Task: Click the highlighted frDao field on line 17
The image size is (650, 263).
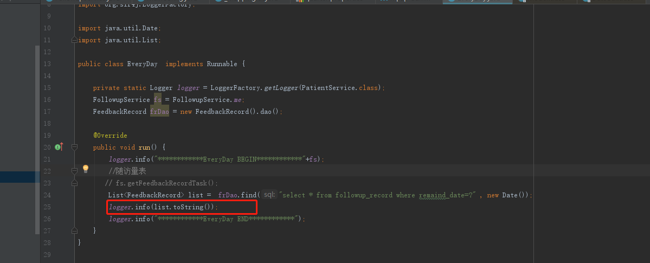Action: coord(159,112)
